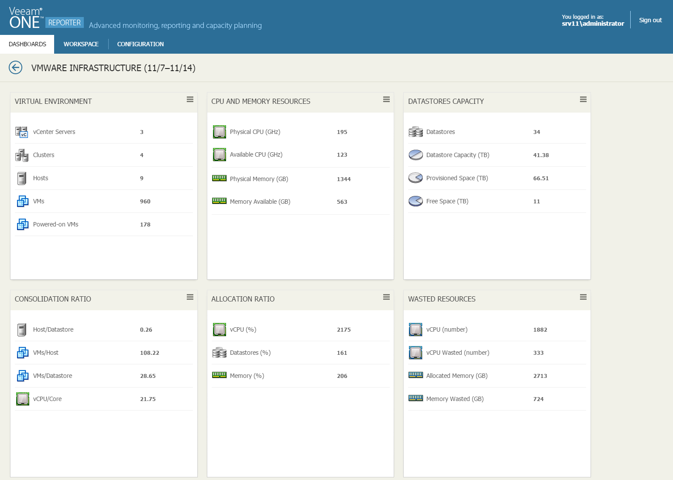The image size is (673, 480).
Task: Open the Virtual Environment widget menu
Action: 190,99
